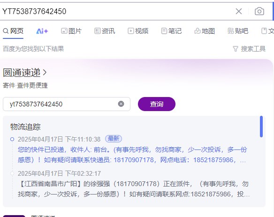Switch to the 资讯 tab
The width and height of the screenshot is (274, 217).
pos(105,31)
